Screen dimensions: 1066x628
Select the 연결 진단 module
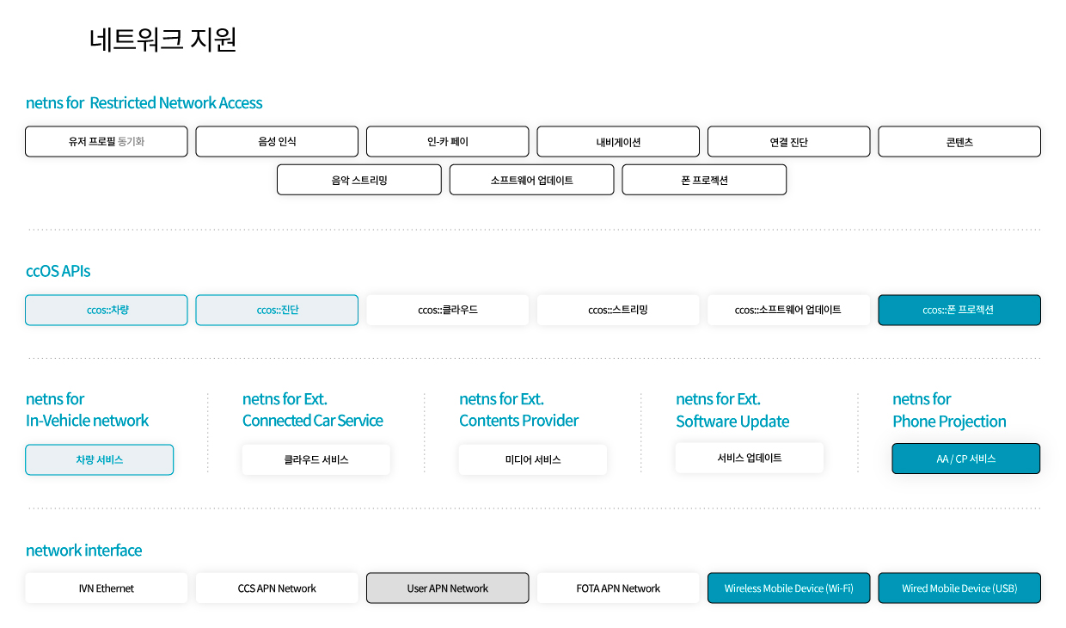pyautogui.click(x=788, y=141)
